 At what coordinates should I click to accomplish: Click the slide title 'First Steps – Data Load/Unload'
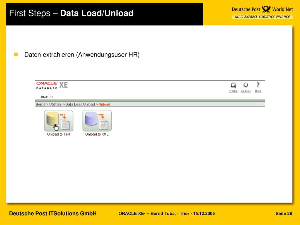pyautogui.click(x=71, y=13)
